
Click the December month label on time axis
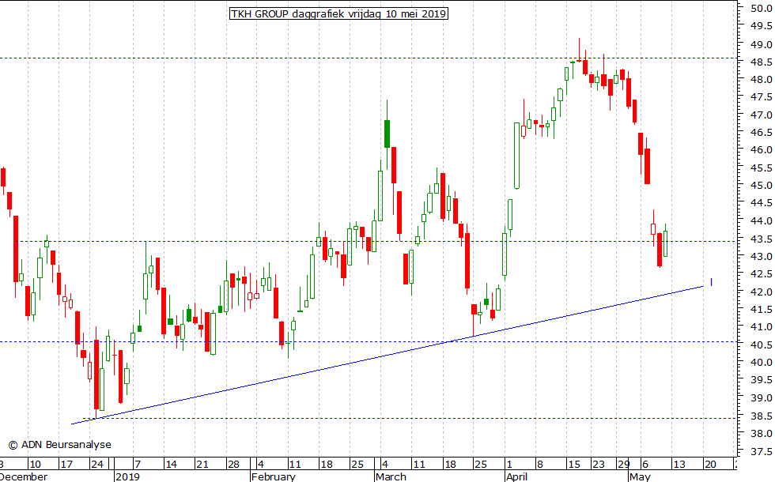tap(24, 477)
